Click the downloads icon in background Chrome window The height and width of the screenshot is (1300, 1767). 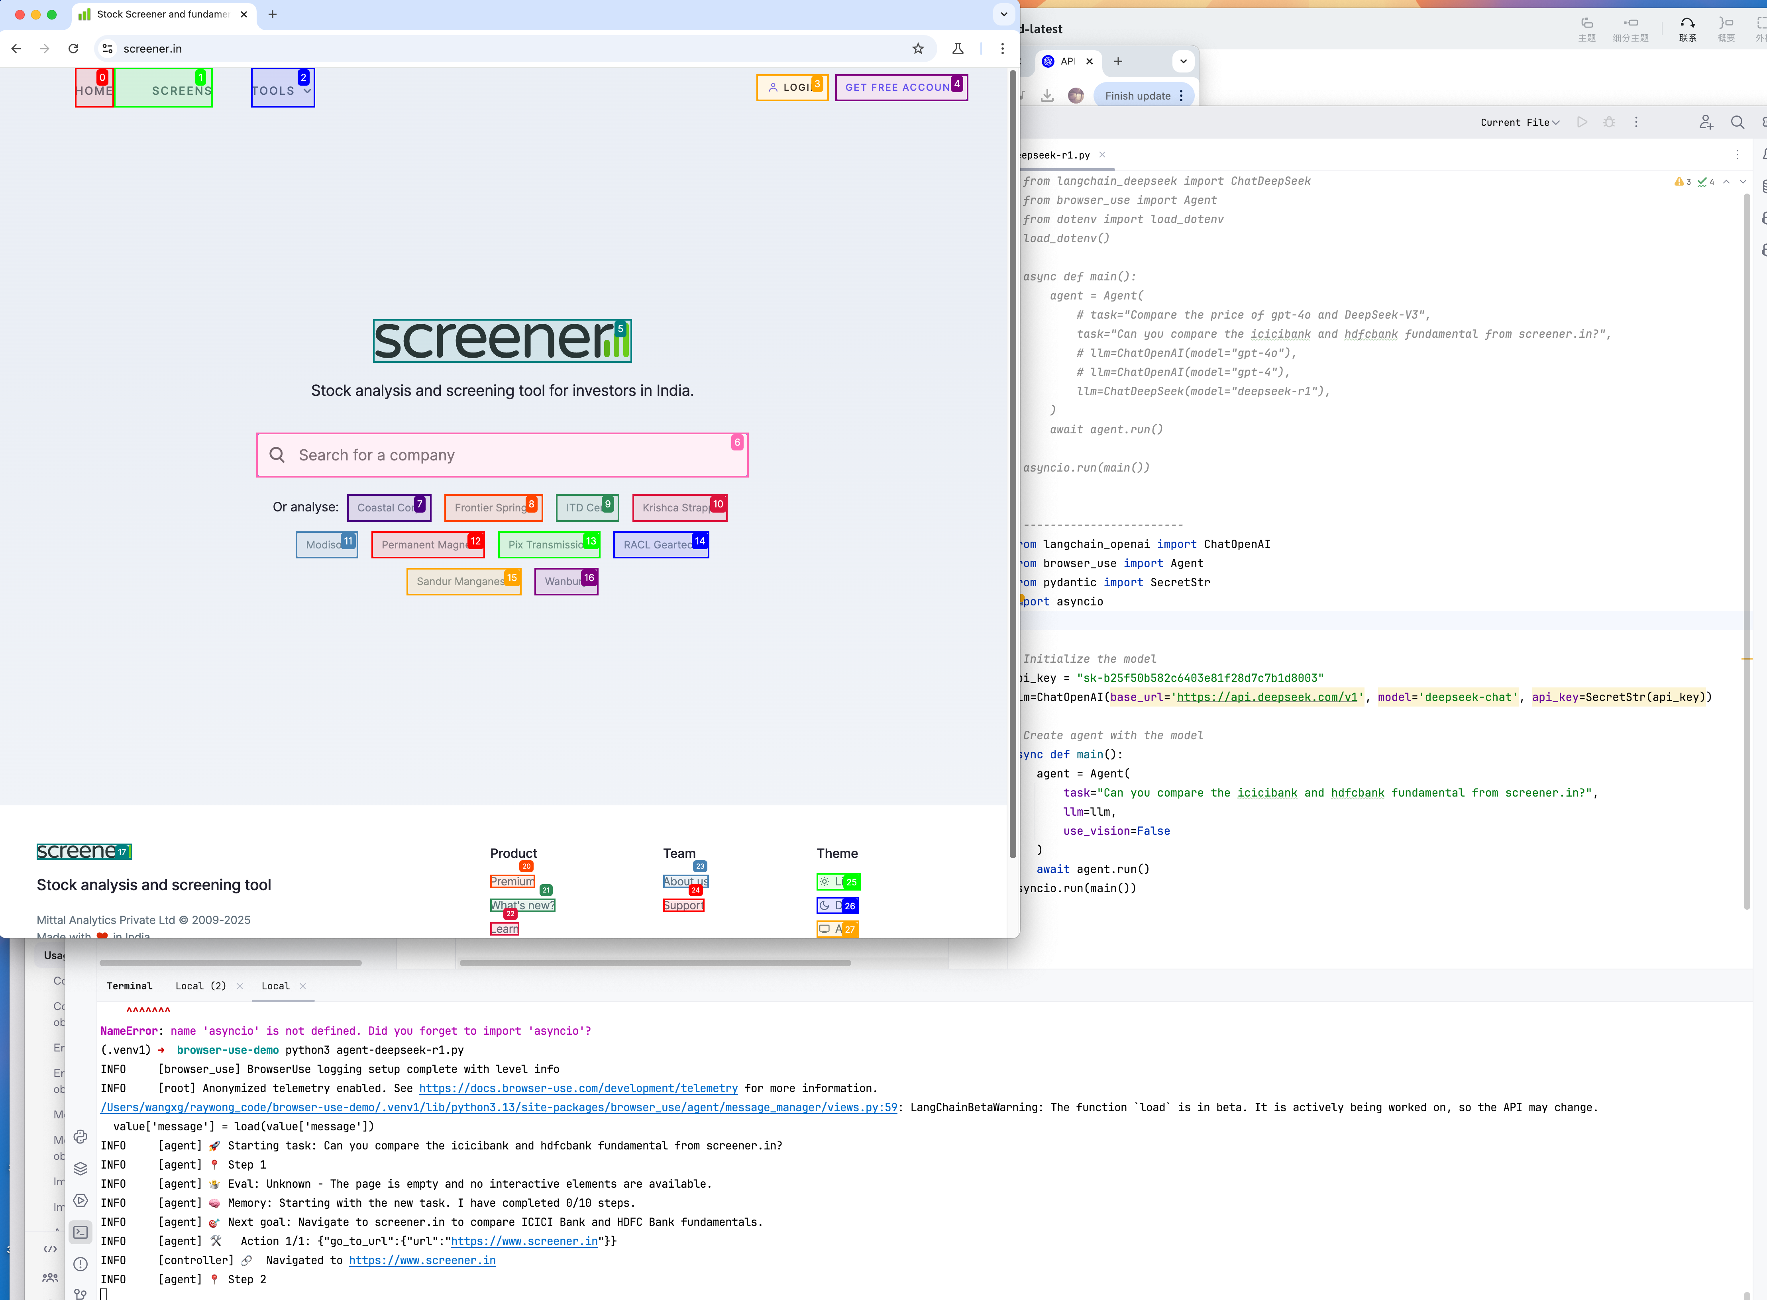[x=1047, y=95]
